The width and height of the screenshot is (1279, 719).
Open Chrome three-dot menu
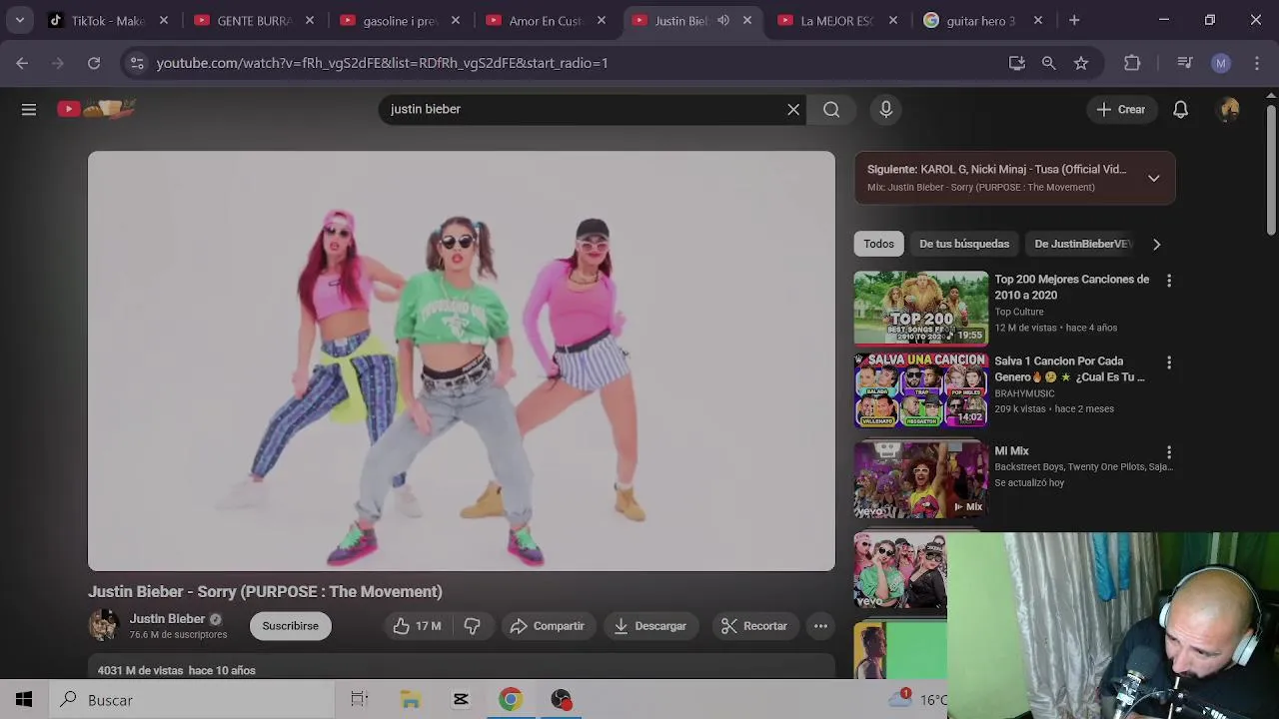point(1257,63)
